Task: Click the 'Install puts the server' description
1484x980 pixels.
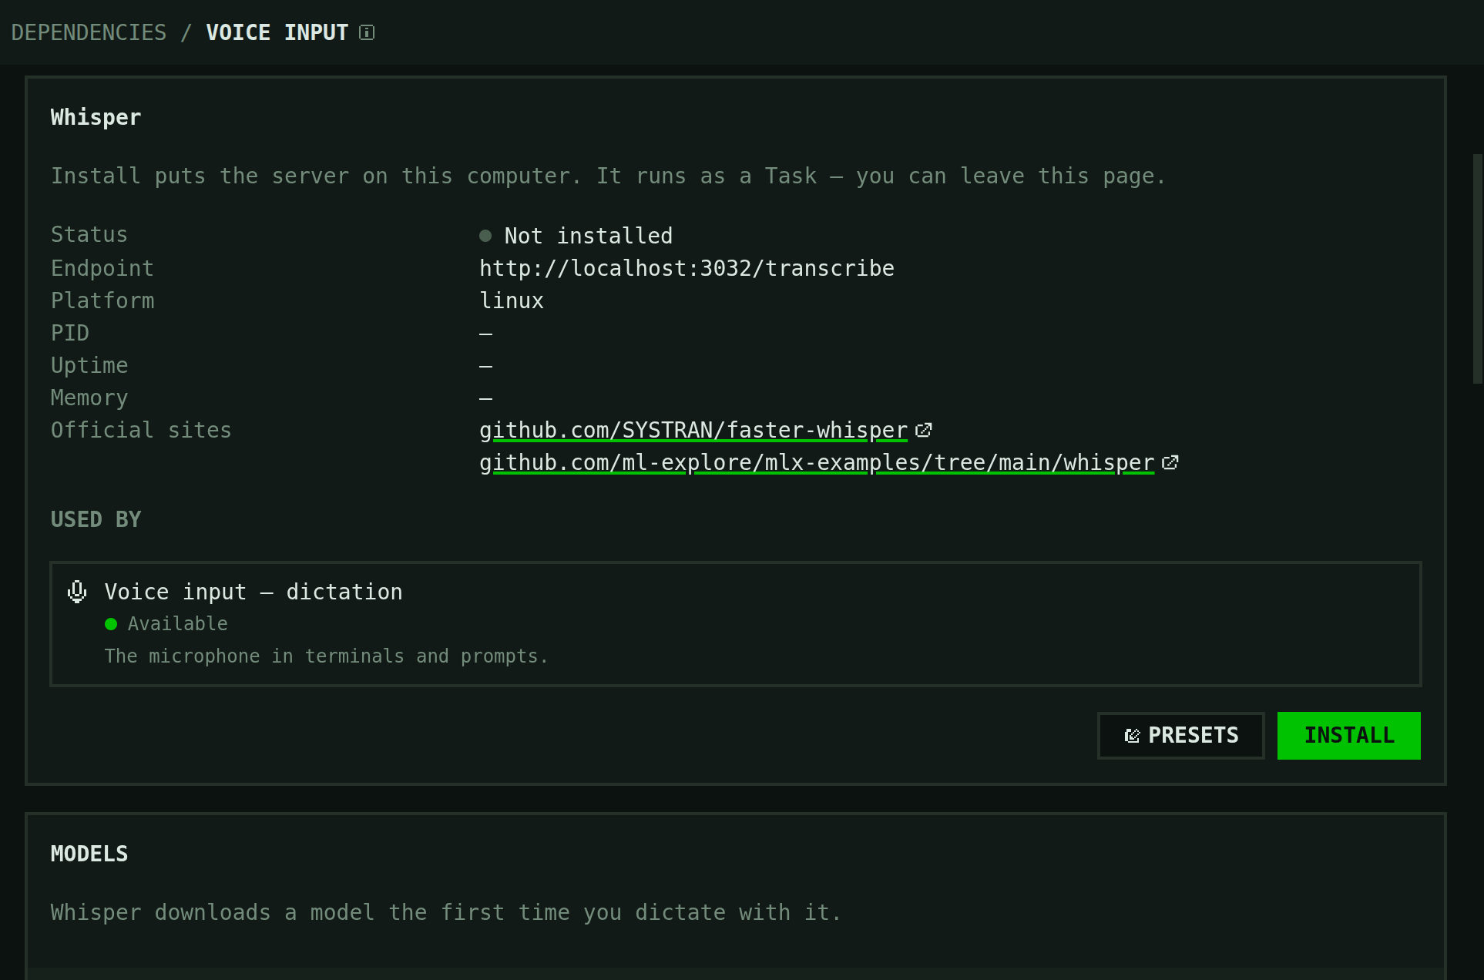Action: click(x=608, y=176)
